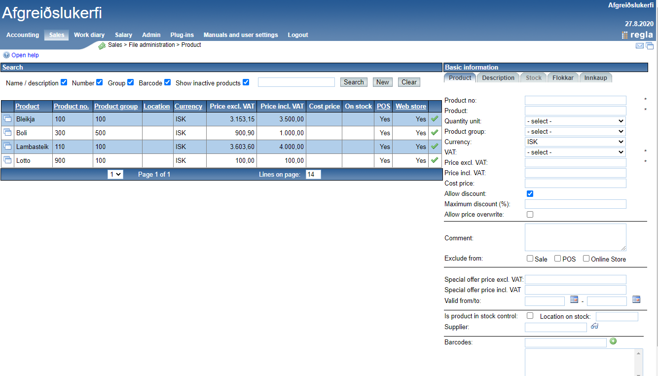Open Plug-ins menu
The height and width of the screenshot is (376, 658).
coord(182,35)
